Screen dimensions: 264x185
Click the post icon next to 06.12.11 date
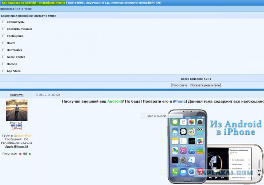pos(37,95)
